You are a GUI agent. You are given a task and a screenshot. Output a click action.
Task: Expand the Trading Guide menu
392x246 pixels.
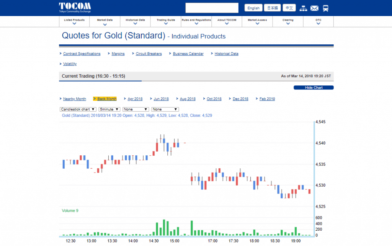(166, 21)
